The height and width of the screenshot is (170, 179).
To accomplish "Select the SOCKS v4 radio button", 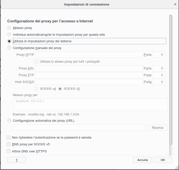I will point(36,89).
